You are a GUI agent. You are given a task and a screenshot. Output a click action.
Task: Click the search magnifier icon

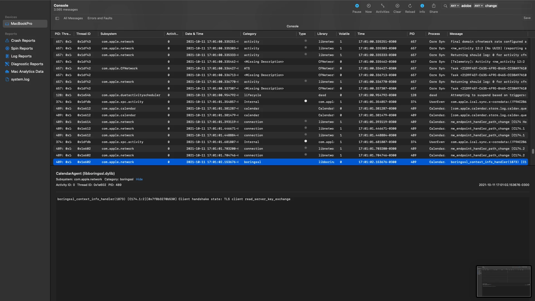(x=445, y=6)
